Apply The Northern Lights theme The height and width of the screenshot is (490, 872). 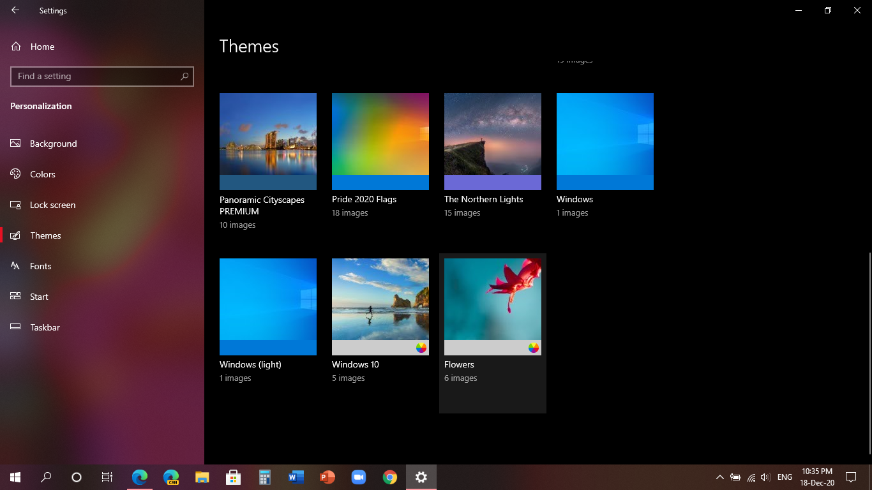click(x=493, y=142)
